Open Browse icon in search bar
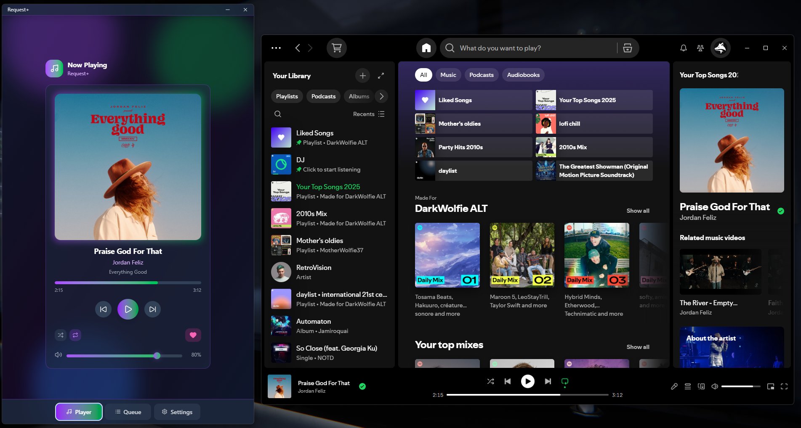The width and height of the screenshot is (801, 428). (x=628, y=48)
